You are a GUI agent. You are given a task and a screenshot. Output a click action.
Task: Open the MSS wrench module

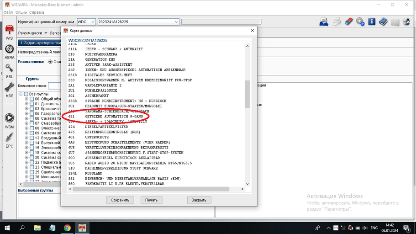point(9,90)
